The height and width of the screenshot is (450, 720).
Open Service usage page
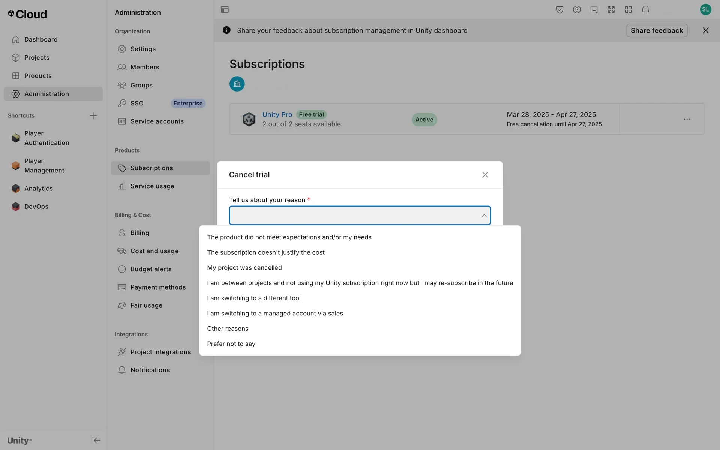tap(160, 186)
